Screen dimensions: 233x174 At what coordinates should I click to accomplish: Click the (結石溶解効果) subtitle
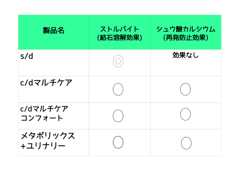(x=119, y=38)
